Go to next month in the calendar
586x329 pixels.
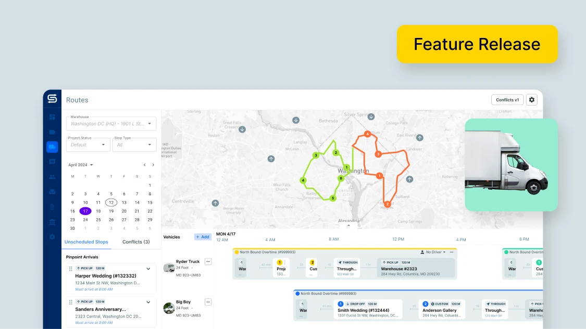[x=153, y=165]
